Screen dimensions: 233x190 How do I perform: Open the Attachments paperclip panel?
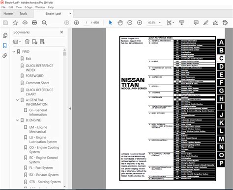point(5,56)
